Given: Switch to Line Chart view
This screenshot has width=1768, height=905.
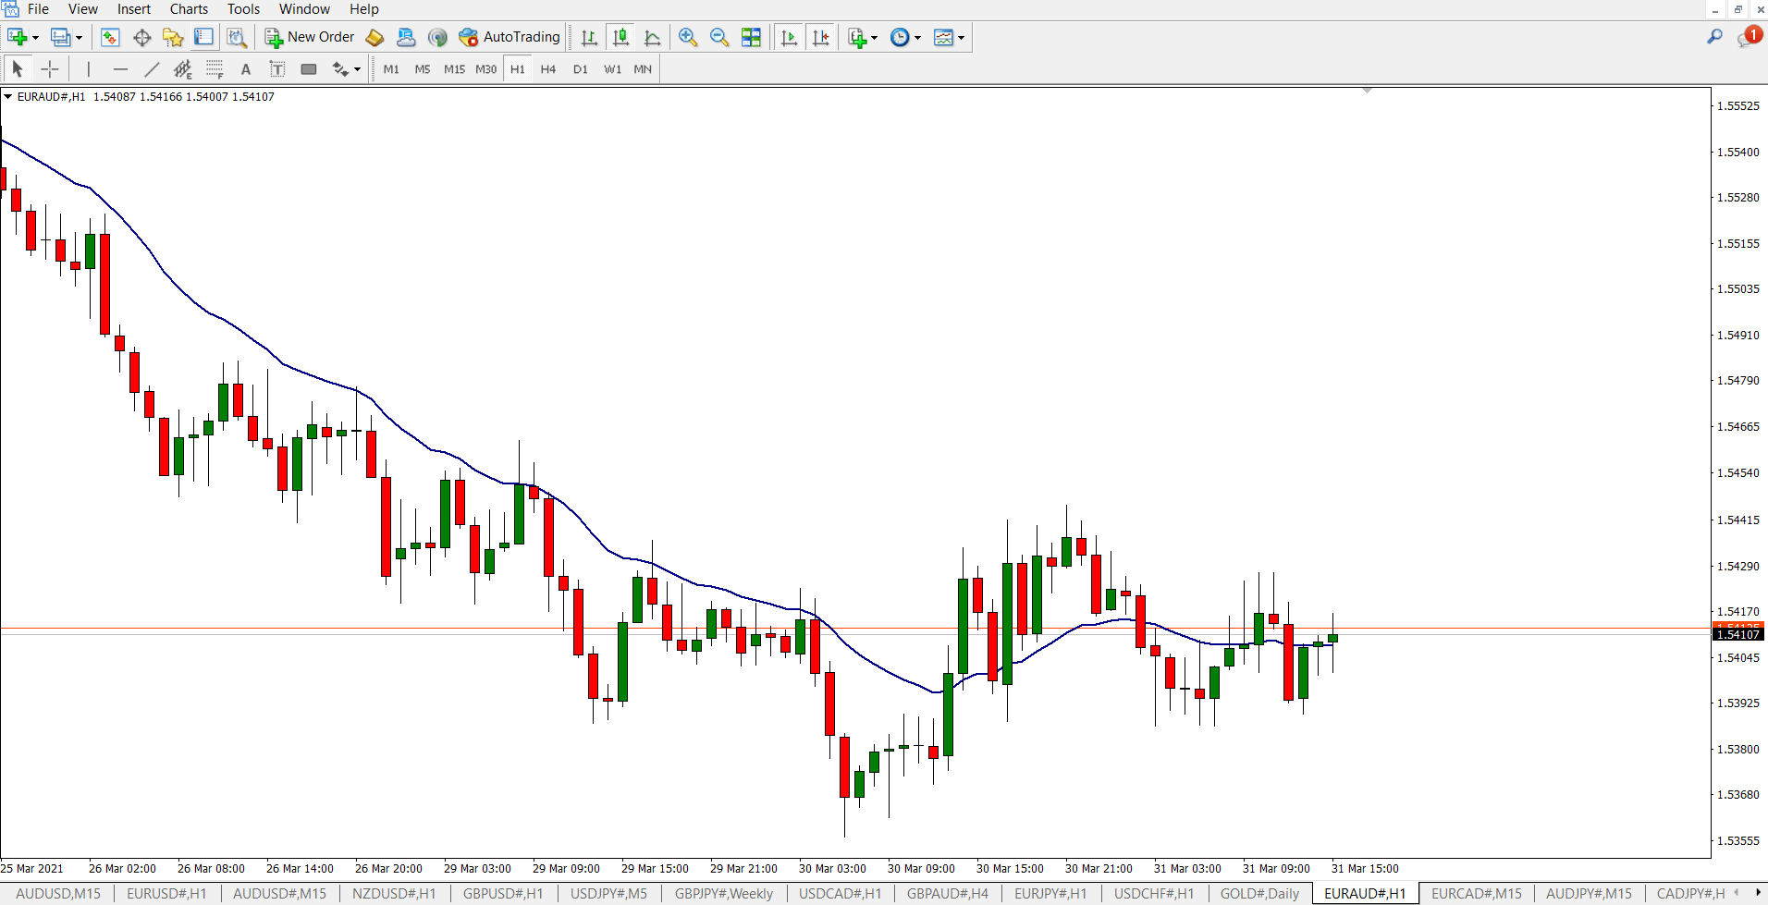Looking at the screenshot, I should 652,37.
